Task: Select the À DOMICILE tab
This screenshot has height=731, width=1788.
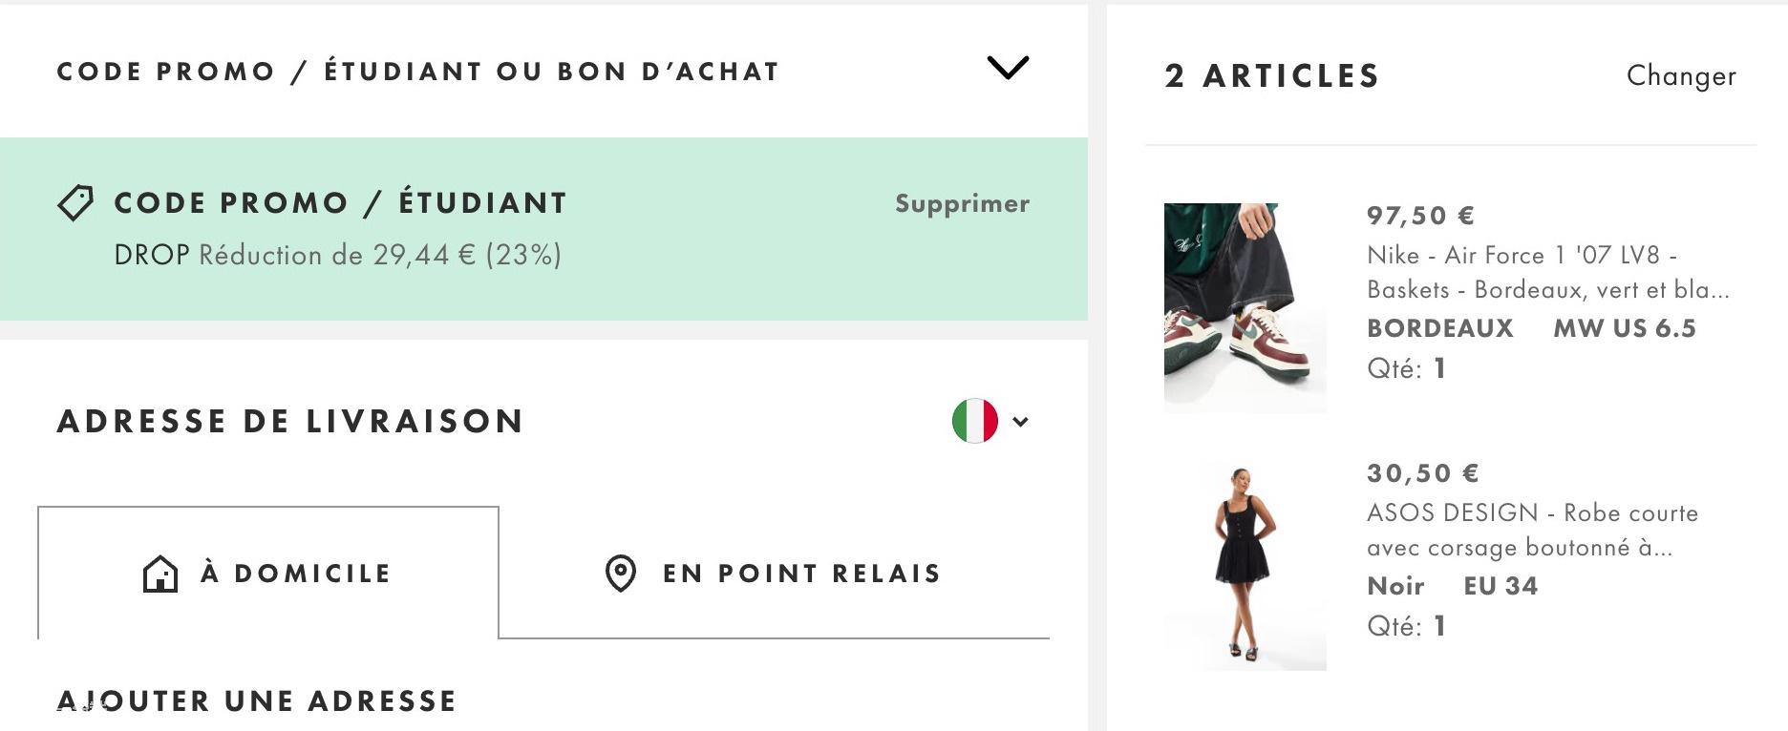Action: 268,573
